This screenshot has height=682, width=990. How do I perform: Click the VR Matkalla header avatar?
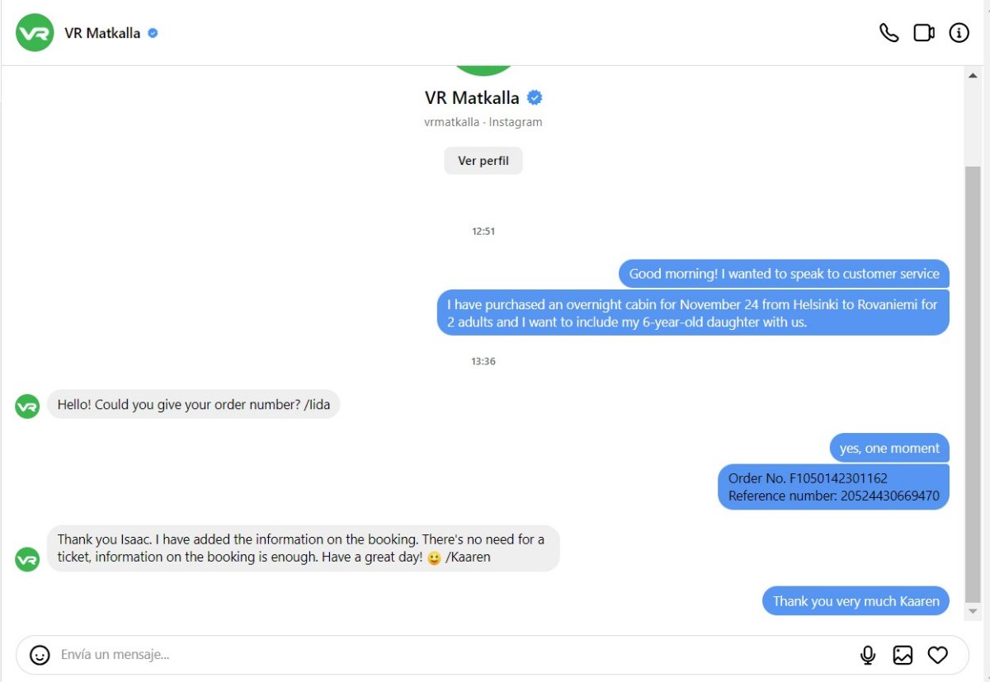(x=35, y=33)
